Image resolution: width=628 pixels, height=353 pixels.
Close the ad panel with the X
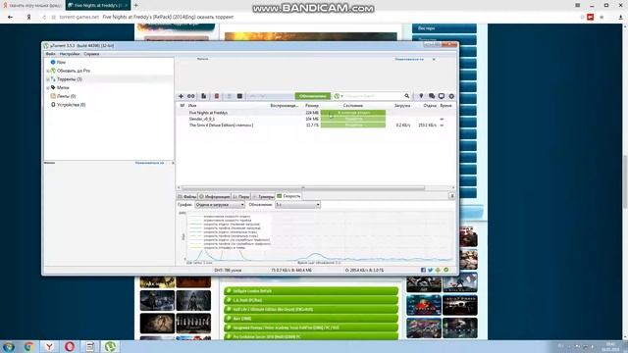[434, 59]
